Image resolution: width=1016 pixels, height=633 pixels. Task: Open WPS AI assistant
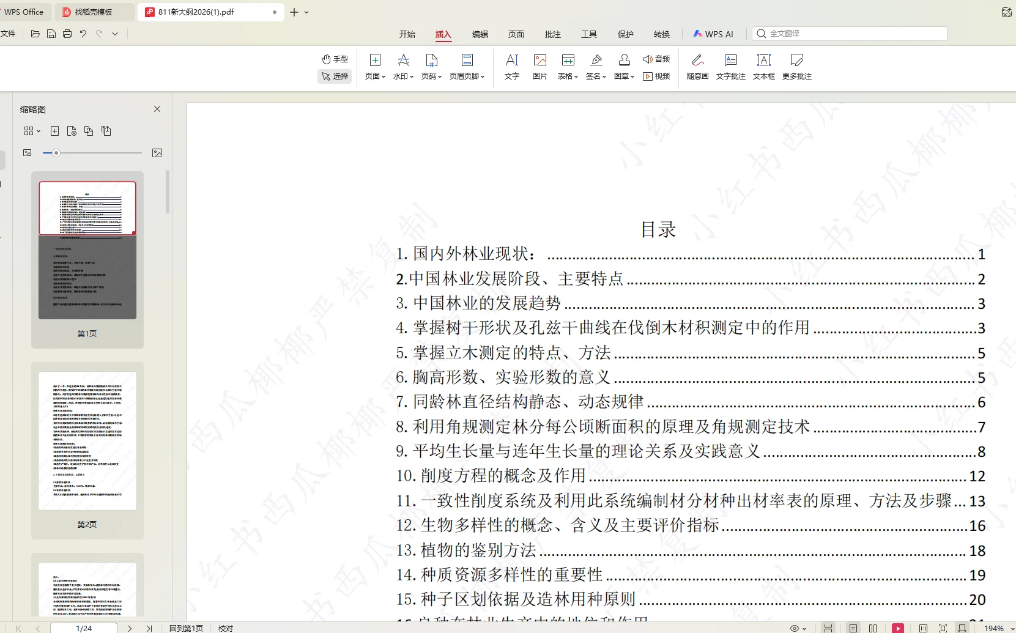point(713,34)
